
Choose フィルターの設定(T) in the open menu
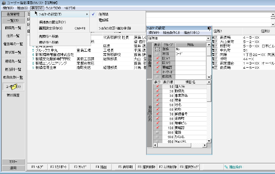(60, 14)
